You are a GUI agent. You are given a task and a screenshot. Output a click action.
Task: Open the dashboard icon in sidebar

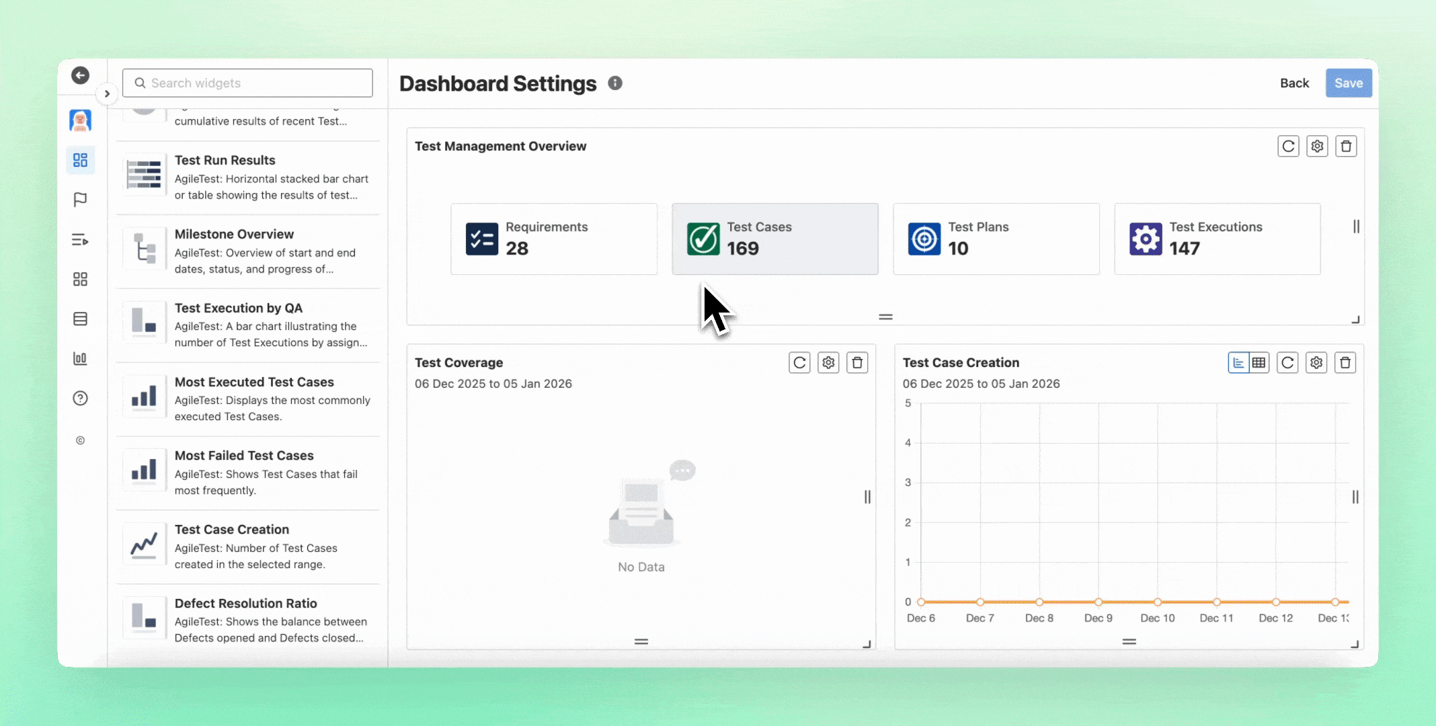tap(80, 160)
